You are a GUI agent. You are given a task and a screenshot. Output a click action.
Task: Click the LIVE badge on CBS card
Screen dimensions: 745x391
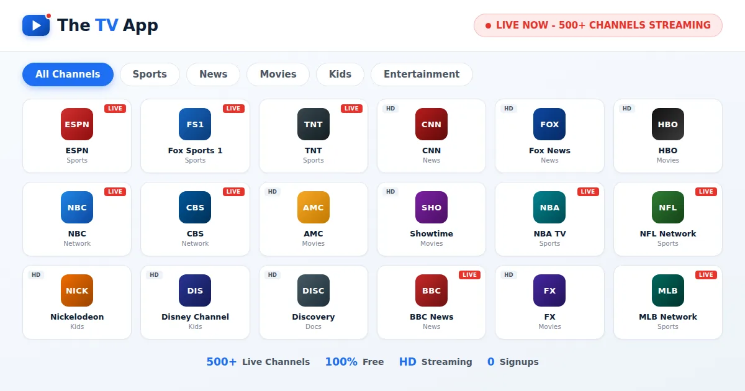tap(233, 192)
